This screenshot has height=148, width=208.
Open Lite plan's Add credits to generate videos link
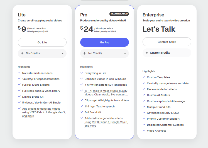[44, 112]
